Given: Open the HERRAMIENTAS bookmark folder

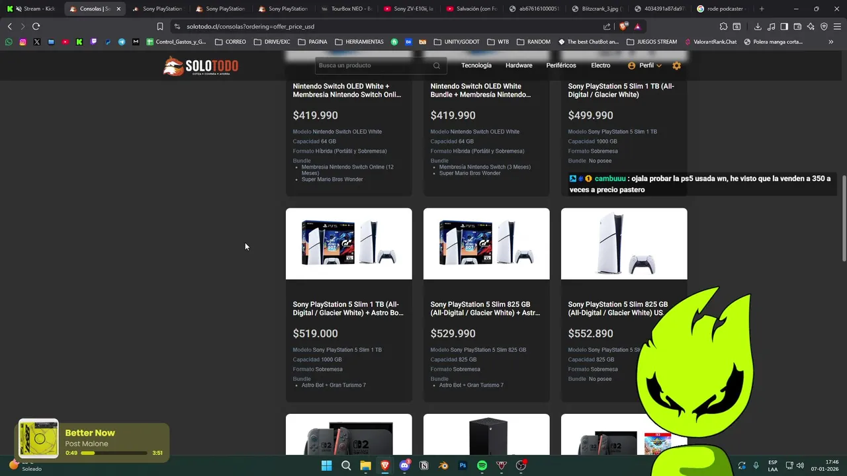Looking at the screenshot, I should [x=359, y=42].
